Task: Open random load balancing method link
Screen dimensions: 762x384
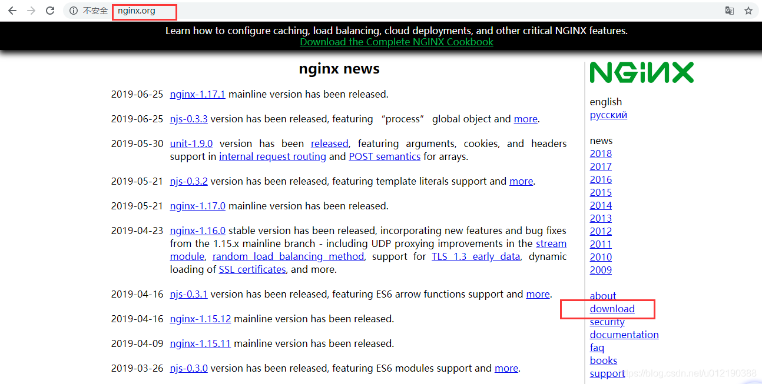Action: 289,256
